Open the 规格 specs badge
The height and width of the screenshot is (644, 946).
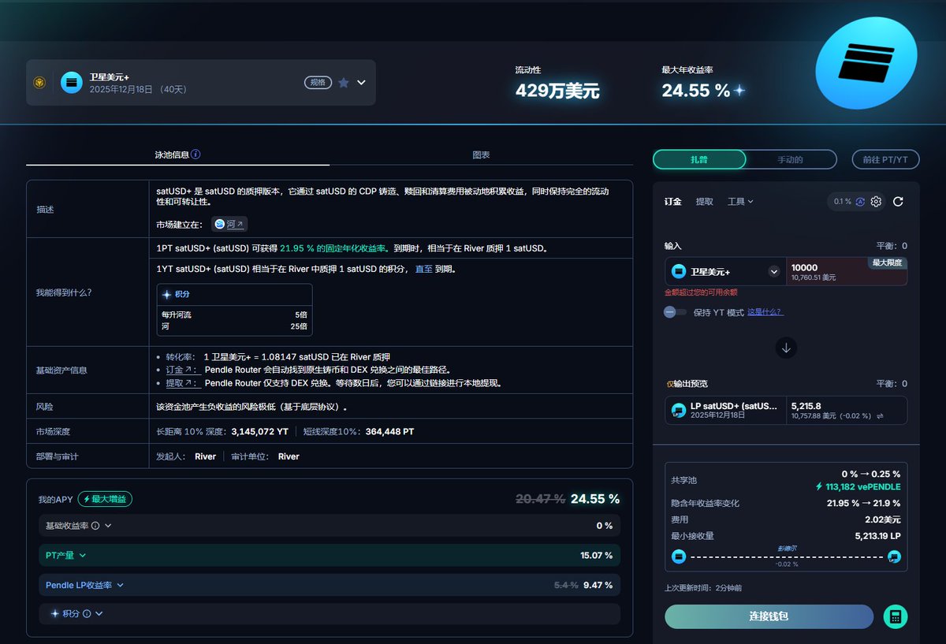tap(318, 82)
